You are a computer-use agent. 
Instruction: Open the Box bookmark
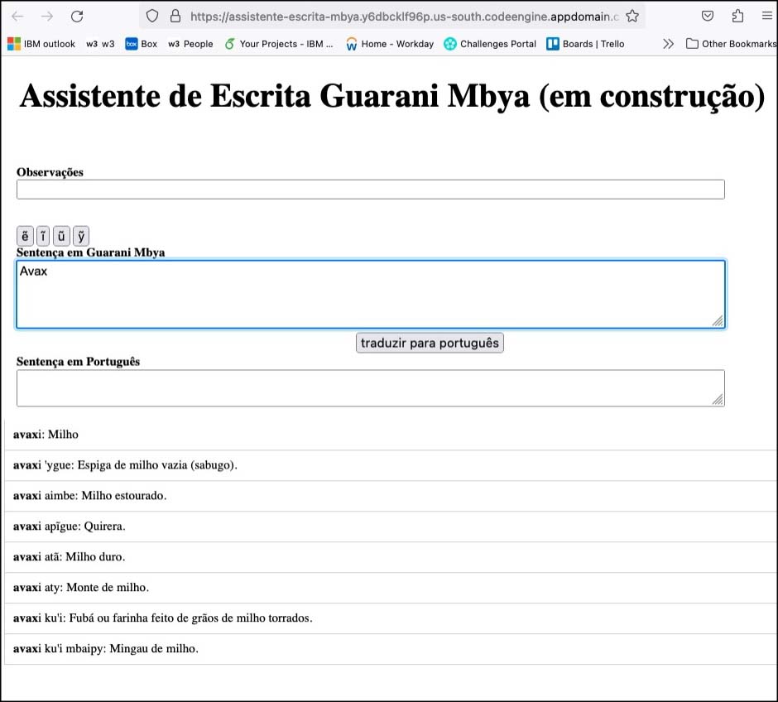click(142, 44)
